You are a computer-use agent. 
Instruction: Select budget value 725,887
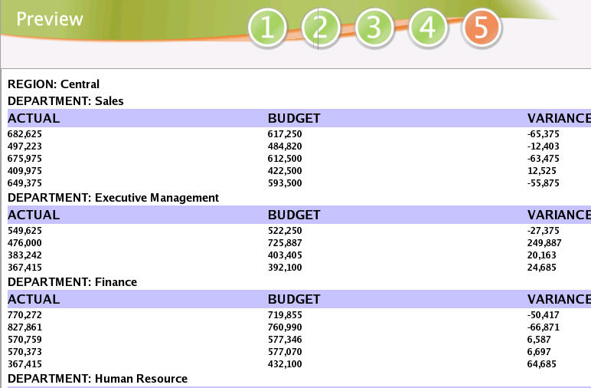point(285,243)
